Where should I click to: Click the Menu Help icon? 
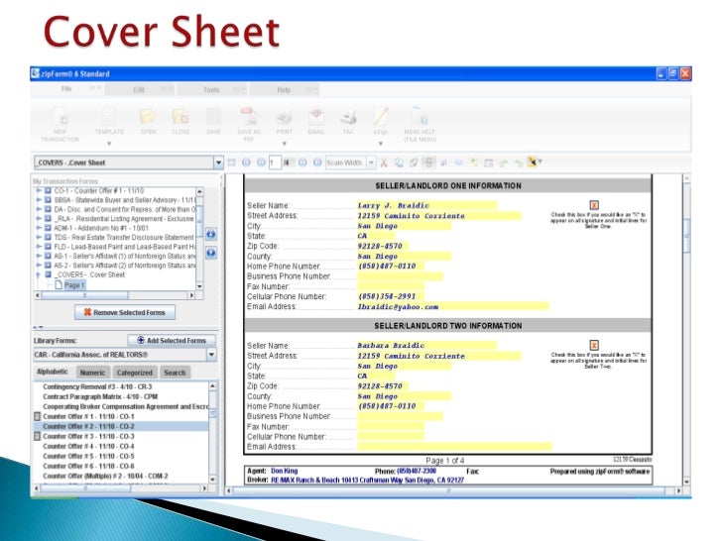[420, 117]
